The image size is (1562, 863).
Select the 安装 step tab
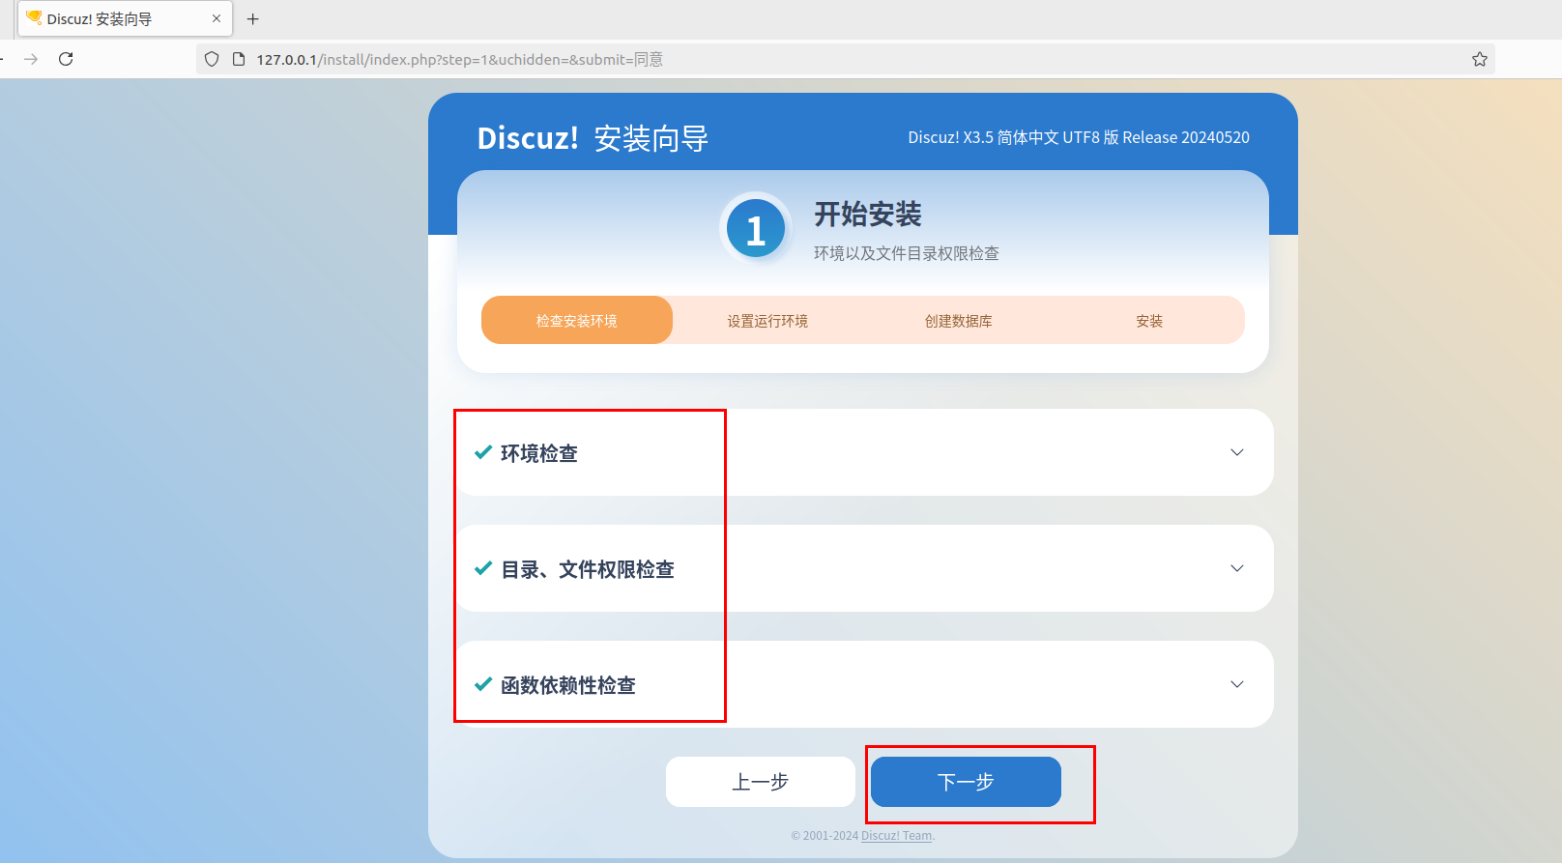[x=1149, y=321]
